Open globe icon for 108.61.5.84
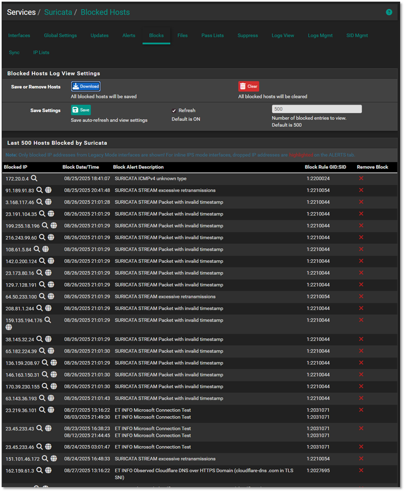This screenshot has height=492, width=405. pyautogui.click(x=45, y=249)
